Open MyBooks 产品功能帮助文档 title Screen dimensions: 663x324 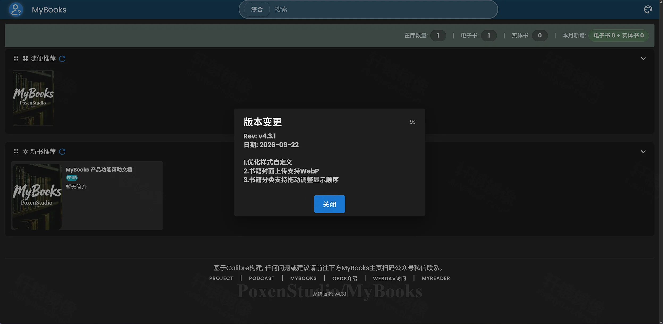(x=99, y=170)
